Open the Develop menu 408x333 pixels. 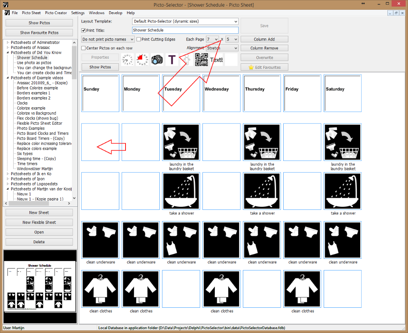[x=115, y=13]
